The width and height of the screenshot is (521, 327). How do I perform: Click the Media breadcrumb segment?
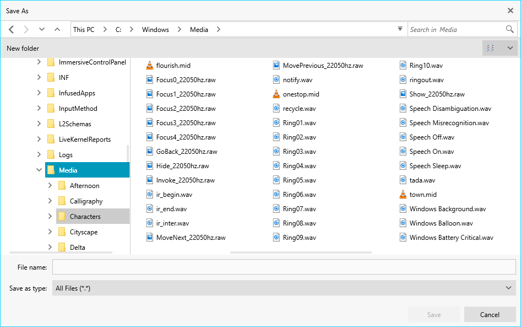pos(199,30)
